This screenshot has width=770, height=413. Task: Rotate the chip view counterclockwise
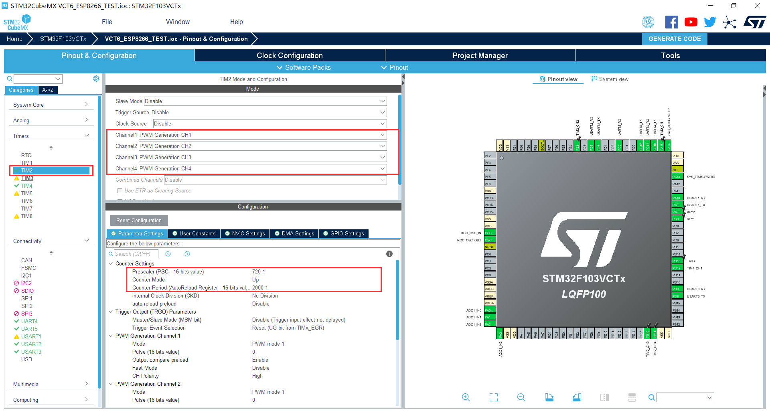pyautogui.click(x=577, y=397)
